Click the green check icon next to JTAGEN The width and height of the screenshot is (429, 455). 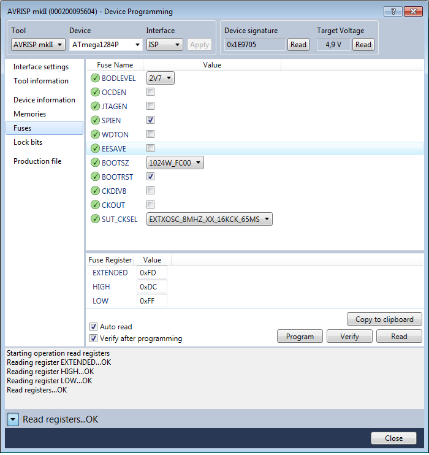pyautogui.click(x=95, y=106)
